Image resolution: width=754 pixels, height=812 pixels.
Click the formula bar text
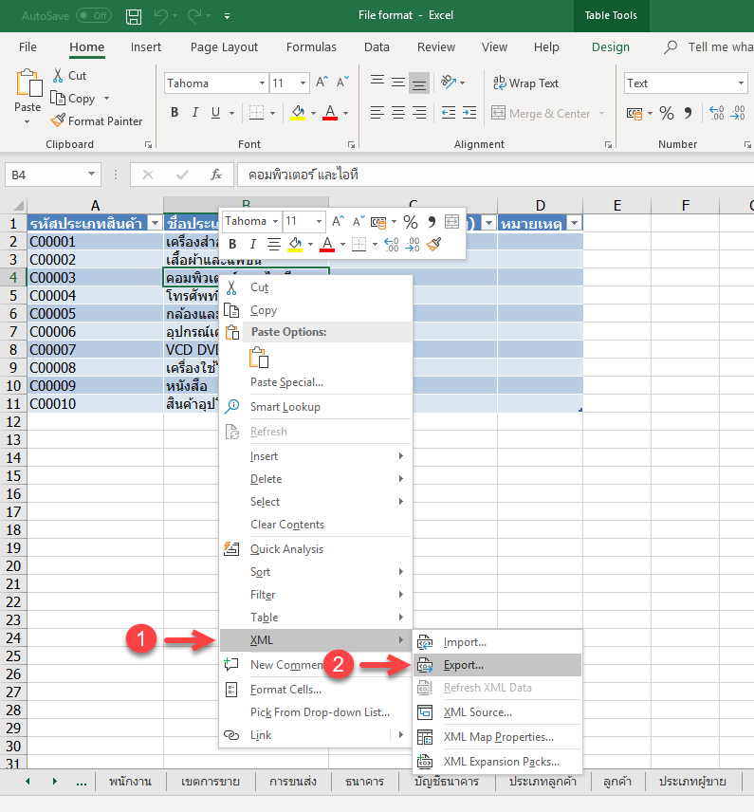point(303,175)
